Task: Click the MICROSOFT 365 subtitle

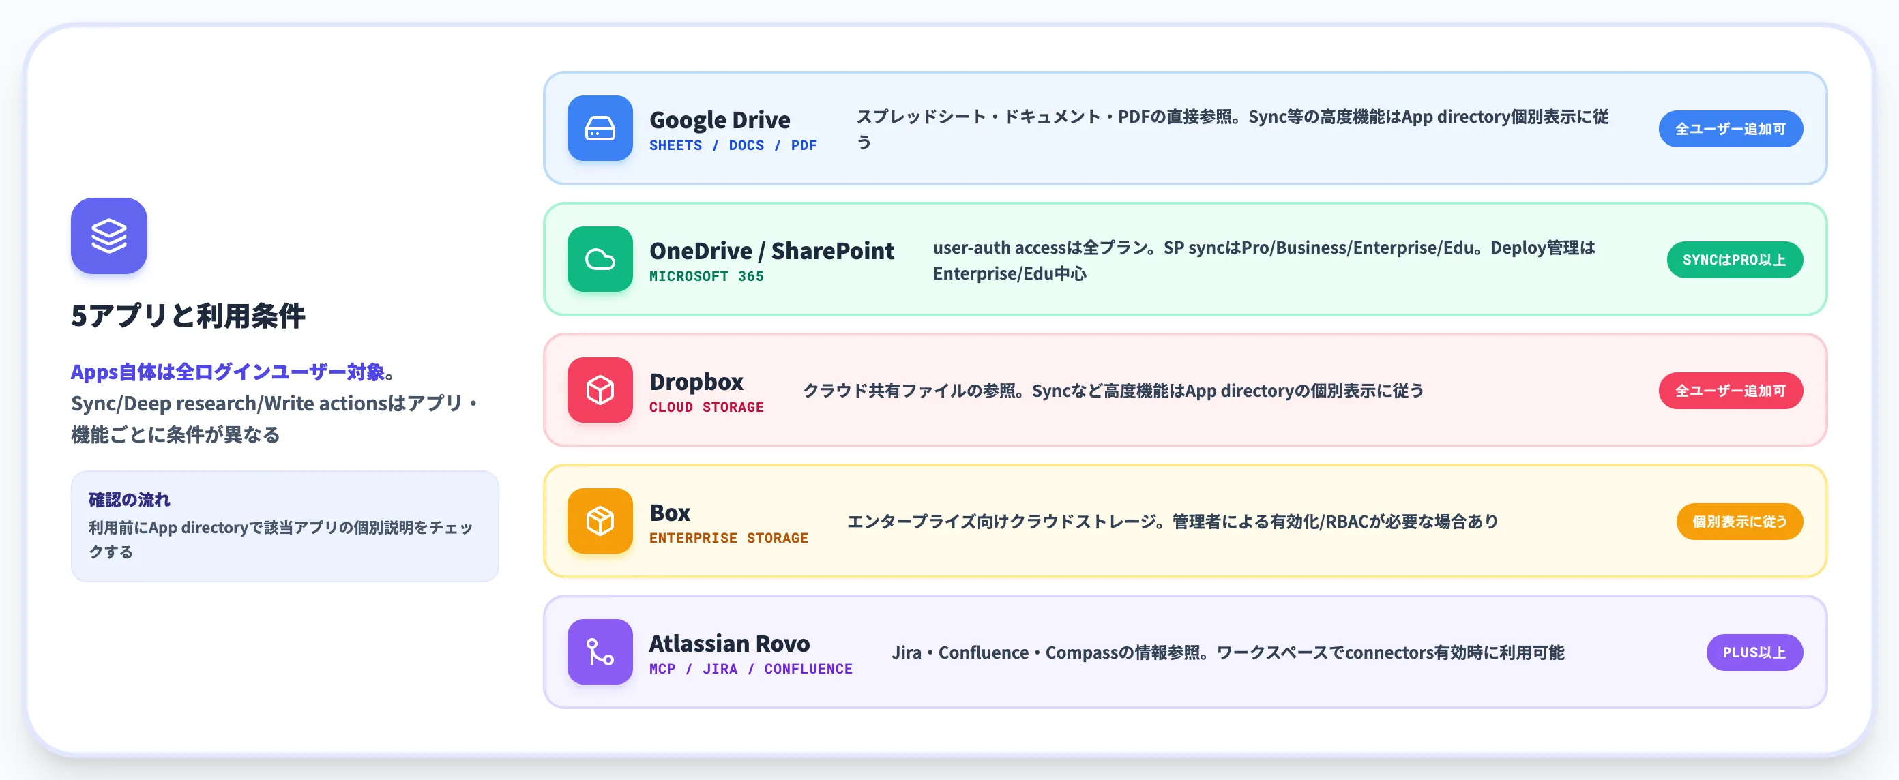Action: [x=706, y=276]
